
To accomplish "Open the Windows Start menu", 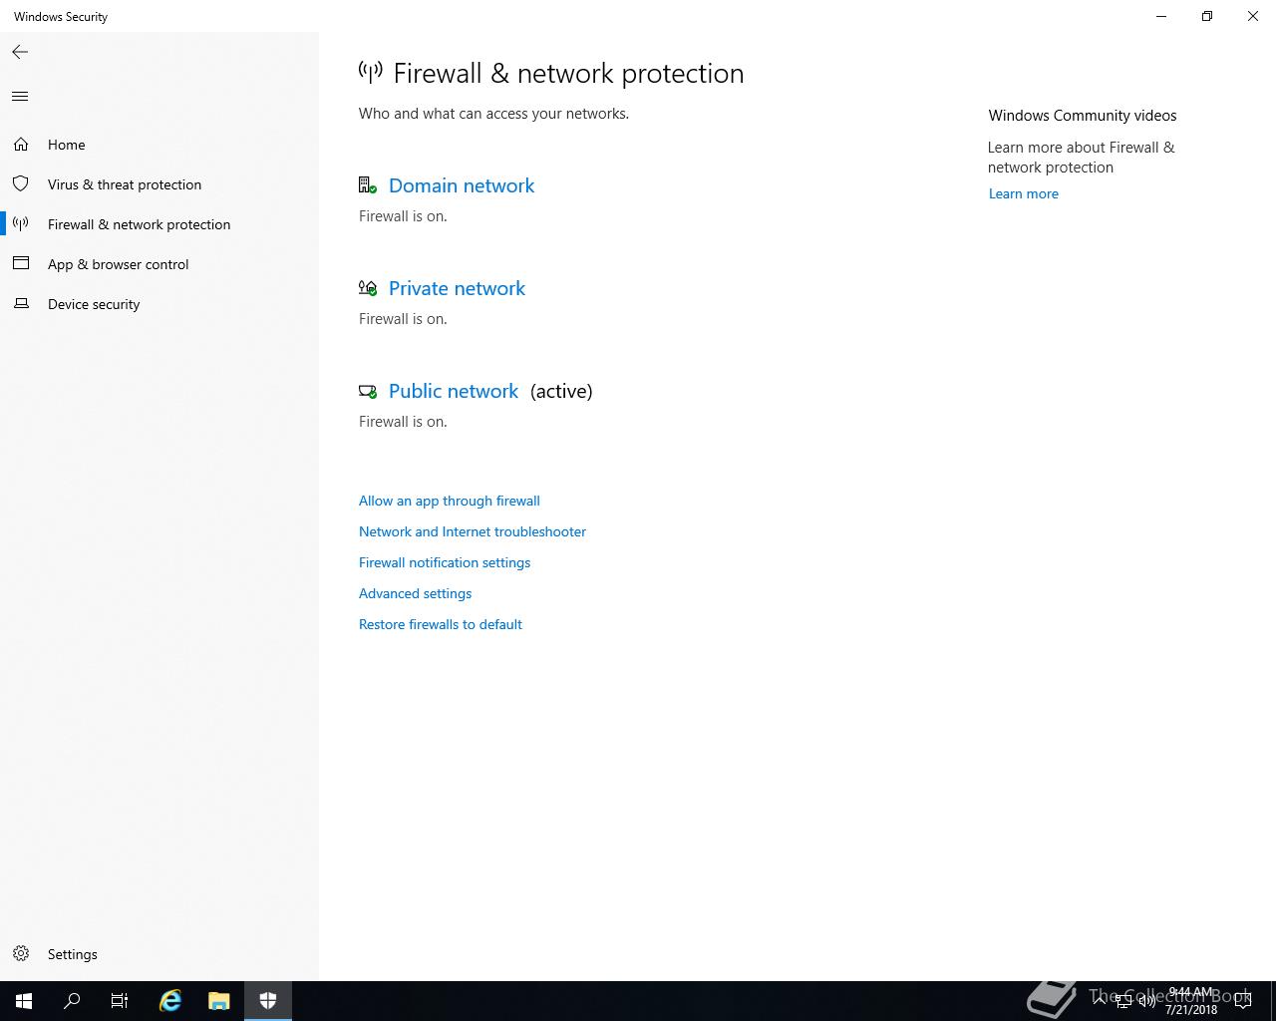I will [x=24, y=1001].
